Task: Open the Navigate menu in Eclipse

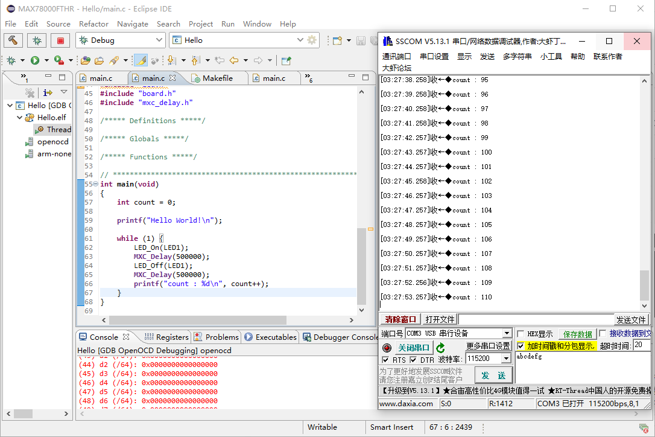Action: click(x=133, y=24)
